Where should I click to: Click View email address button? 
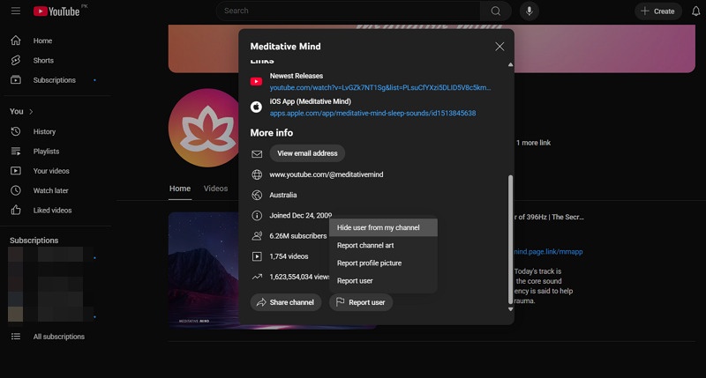(307, 153)
